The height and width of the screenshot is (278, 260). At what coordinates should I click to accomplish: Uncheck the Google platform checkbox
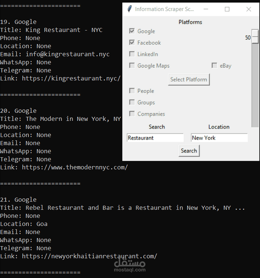pyautogui.click(x=132, y=31)
